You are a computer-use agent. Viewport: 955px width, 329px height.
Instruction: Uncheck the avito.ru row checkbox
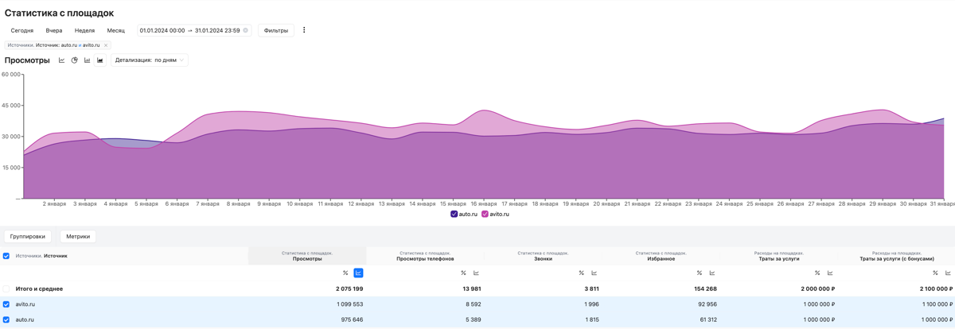6,304
